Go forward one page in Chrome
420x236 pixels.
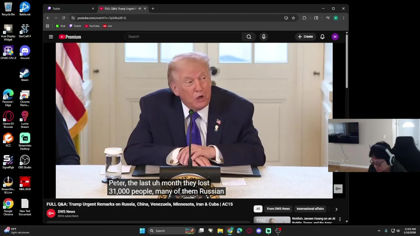(x=56, y=18)
